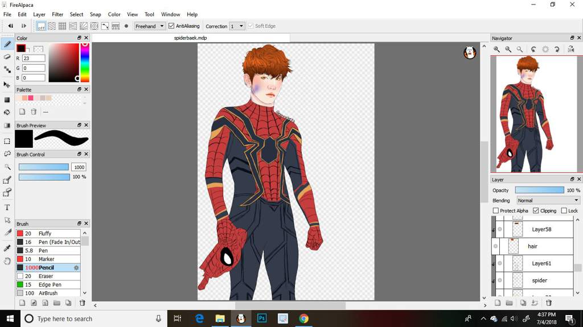
Task: Adjust the layer Opacity slider
Action: 540,191
